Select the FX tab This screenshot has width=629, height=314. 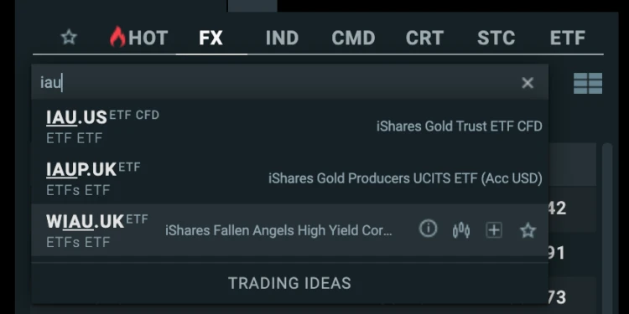click(211, 38)
